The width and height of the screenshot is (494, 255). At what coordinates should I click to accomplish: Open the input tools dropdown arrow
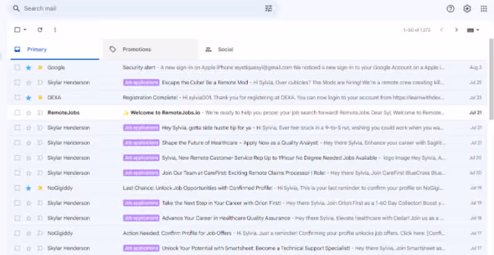click(x=477, y=30)
